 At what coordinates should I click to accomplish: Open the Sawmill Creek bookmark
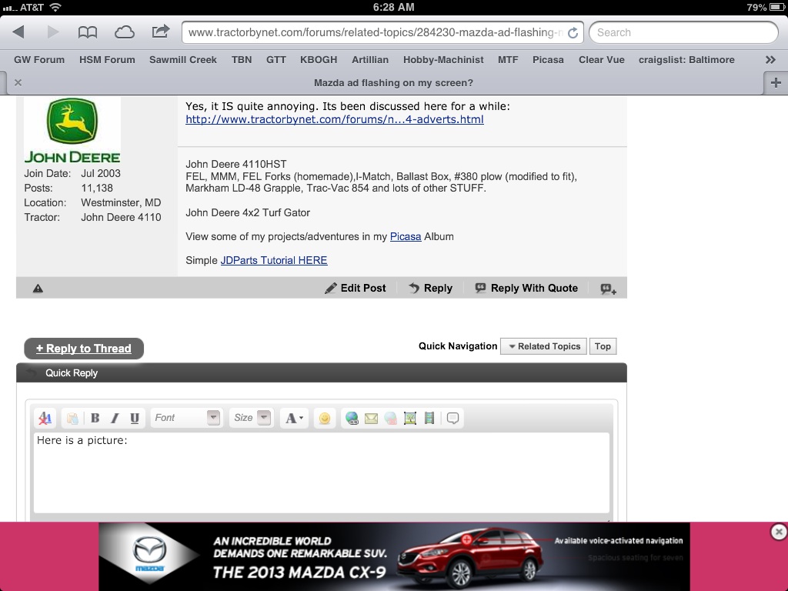(x=183, y=60)
